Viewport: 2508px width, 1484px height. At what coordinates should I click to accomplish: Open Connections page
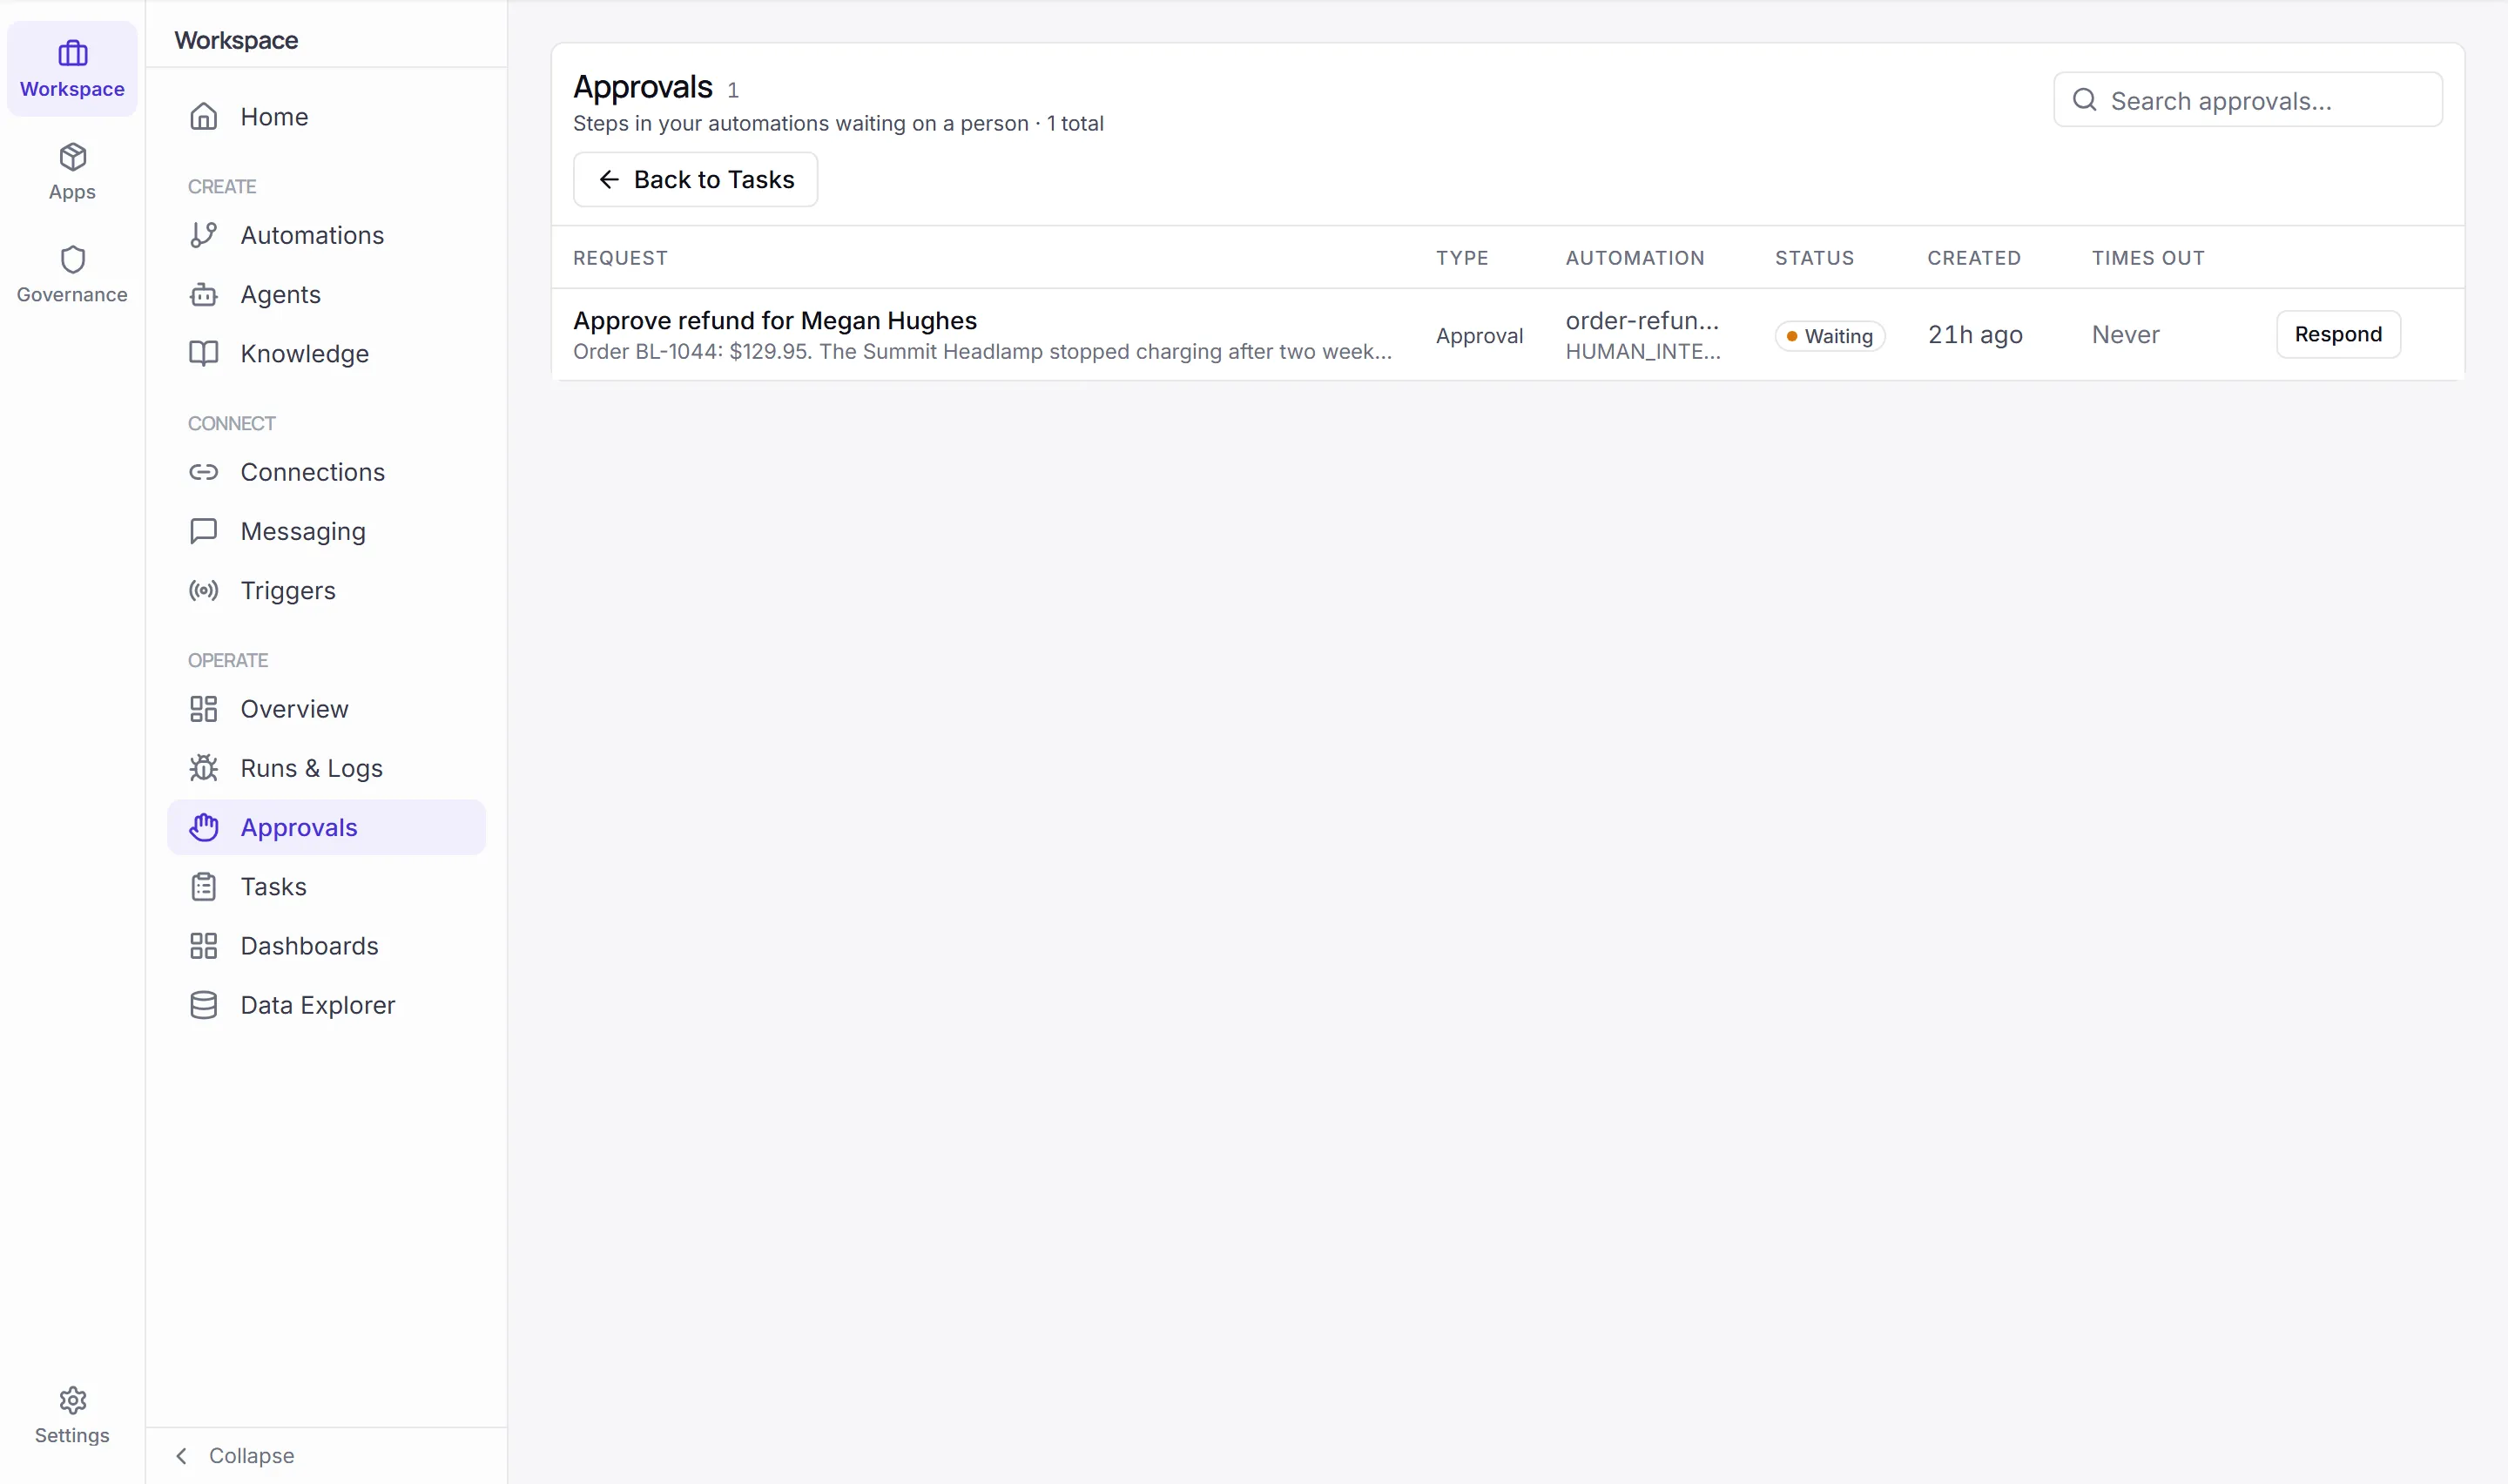326,472
